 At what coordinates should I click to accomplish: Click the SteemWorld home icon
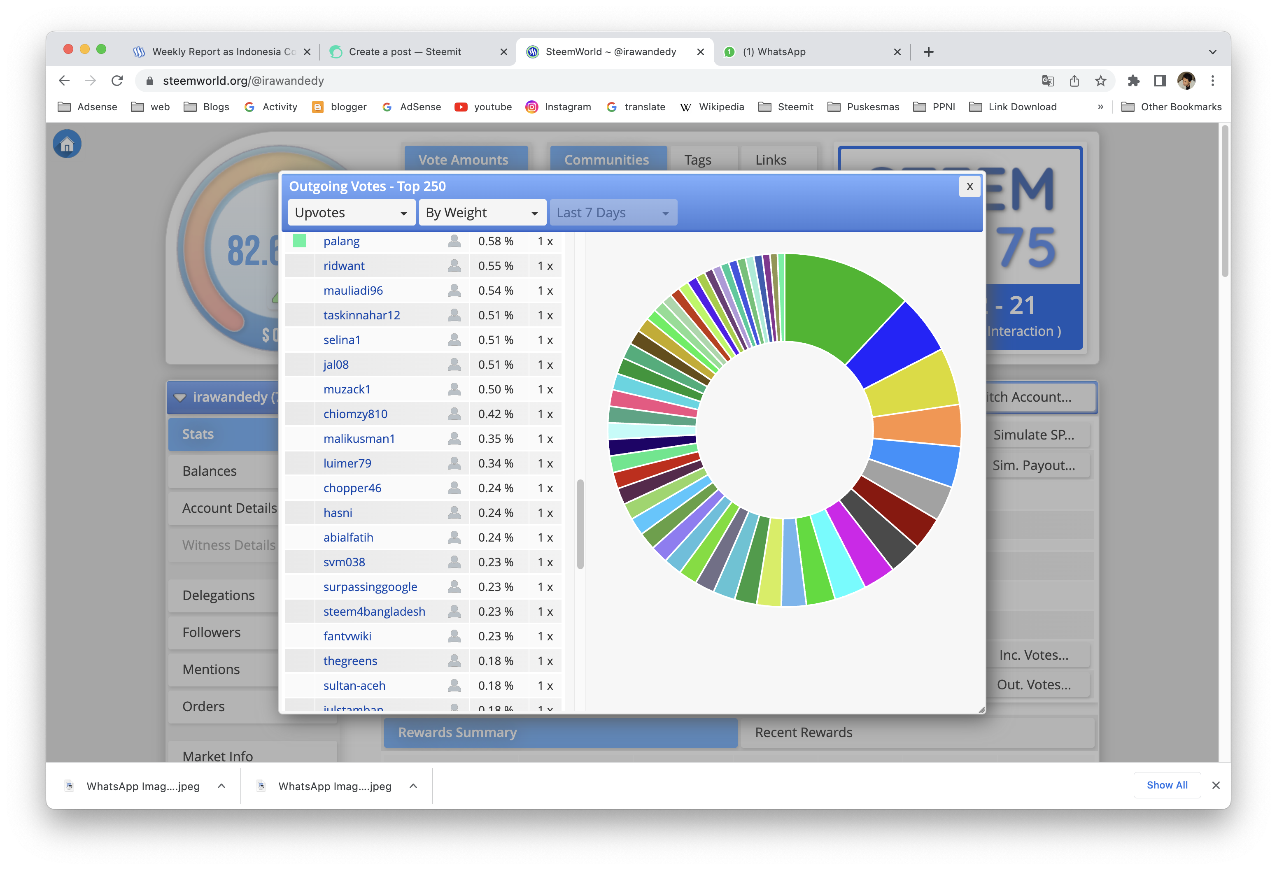tap(67, 144)
